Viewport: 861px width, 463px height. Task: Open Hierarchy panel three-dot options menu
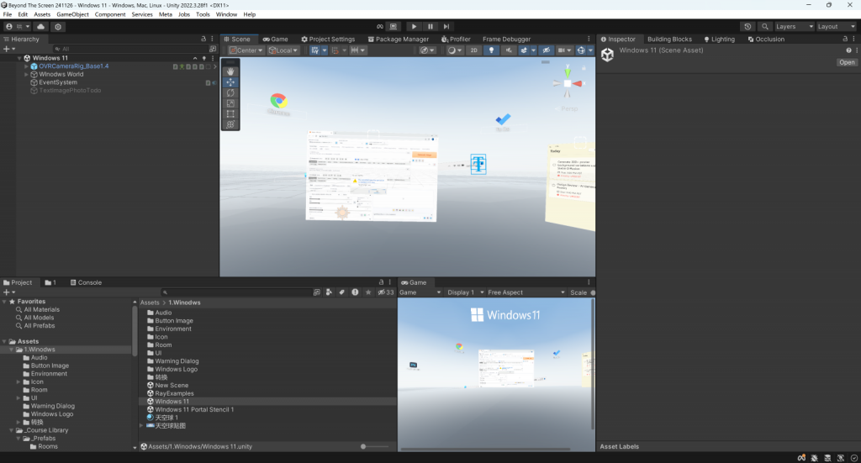tap(213, 39)
